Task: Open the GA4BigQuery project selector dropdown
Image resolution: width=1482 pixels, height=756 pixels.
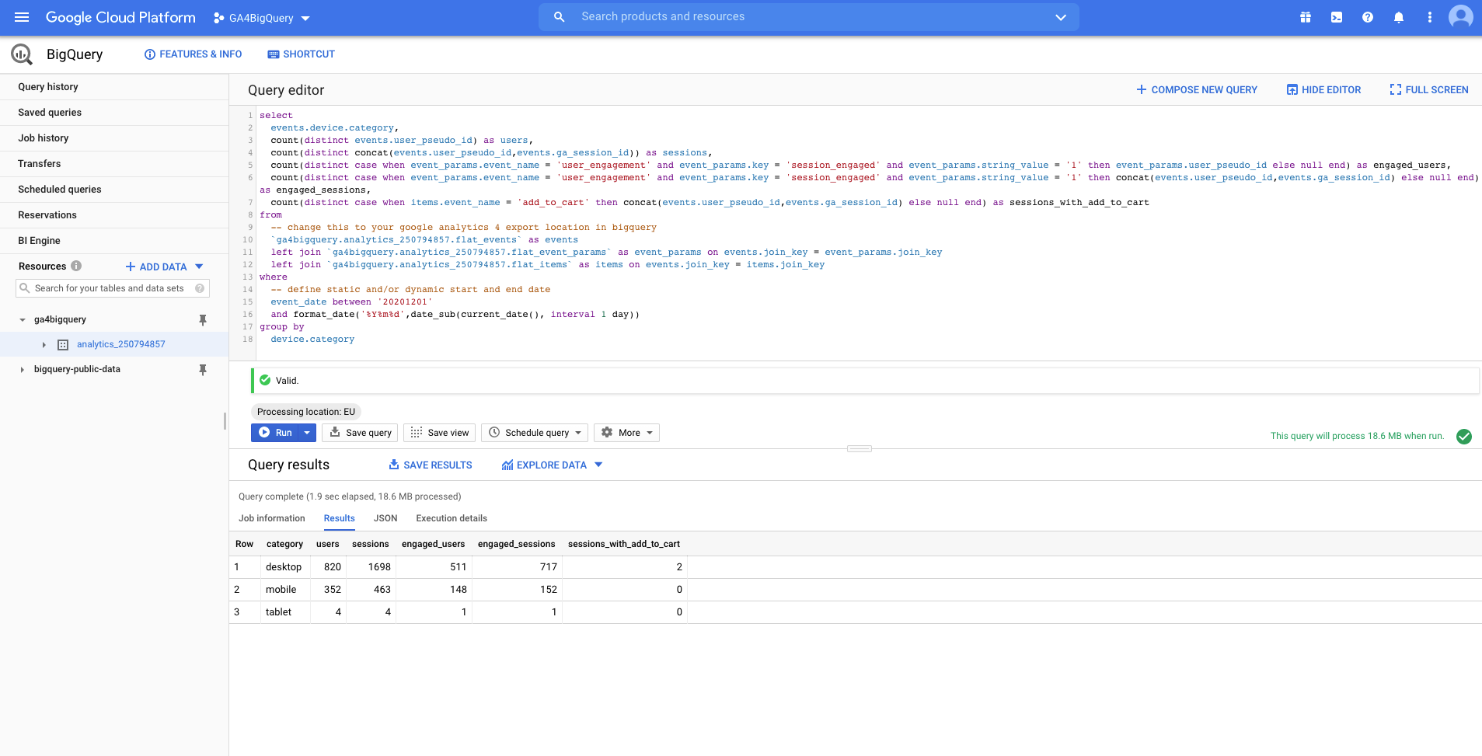Action: point(305,17)
